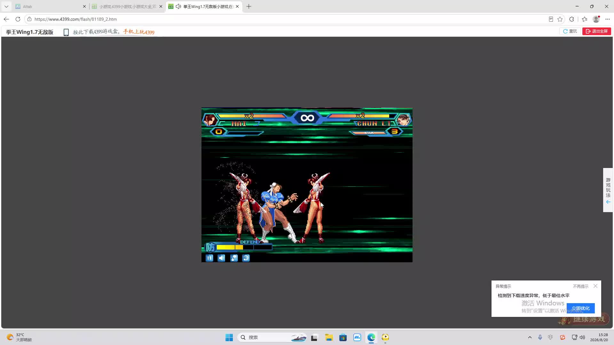Close the Altab tab

click(x=84, y=6)
